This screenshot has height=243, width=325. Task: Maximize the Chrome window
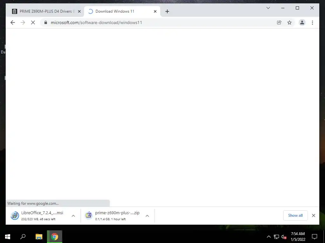297,8
